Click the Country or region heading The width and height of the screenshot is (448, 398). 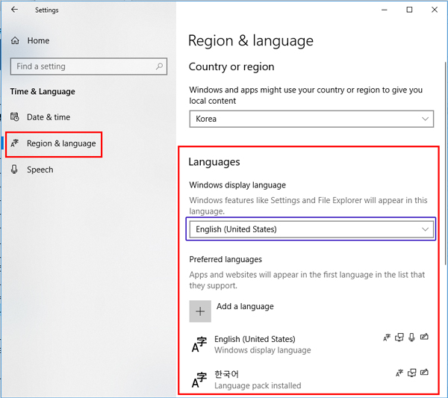pos(231,67)
